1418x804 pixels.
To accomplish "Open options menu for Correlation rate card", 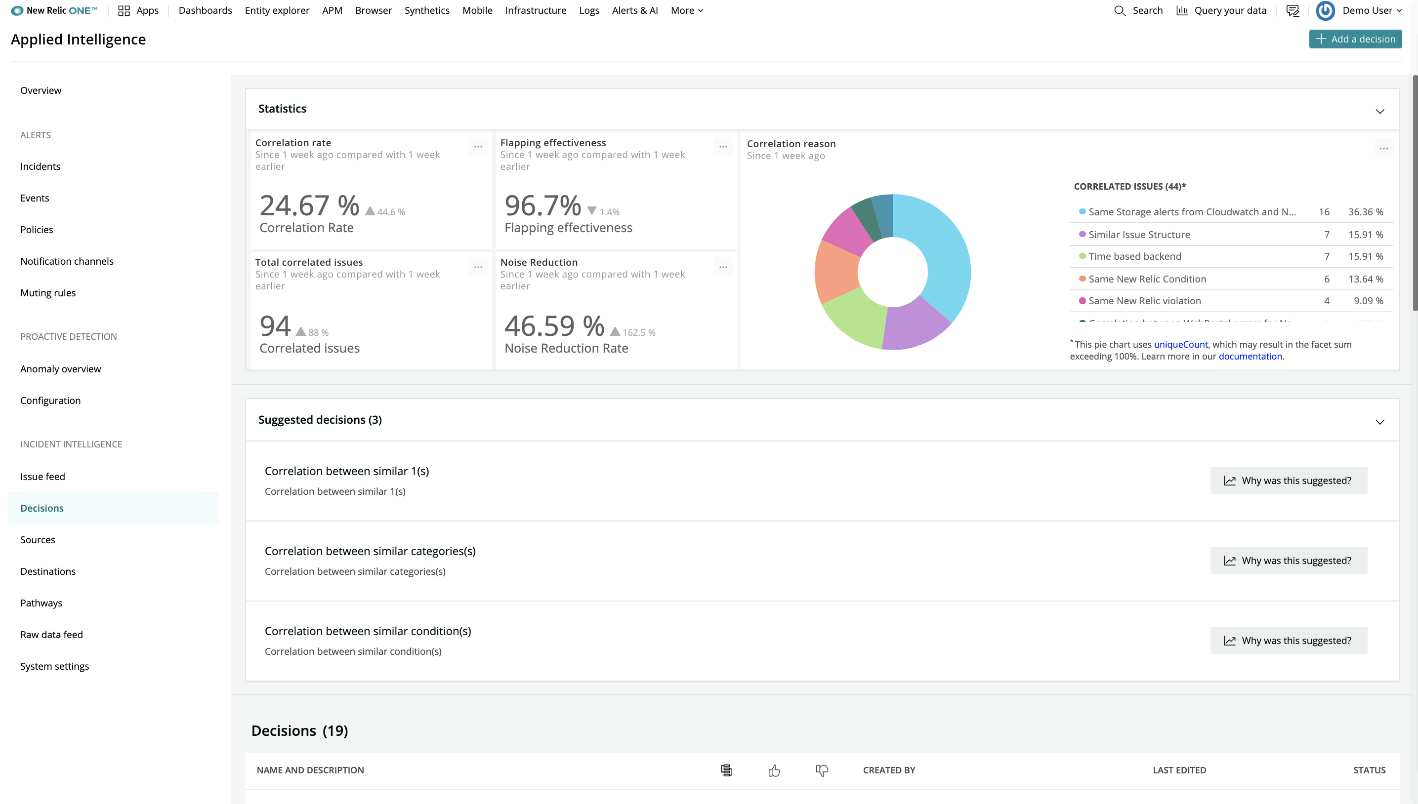I will tap(478, 147).
